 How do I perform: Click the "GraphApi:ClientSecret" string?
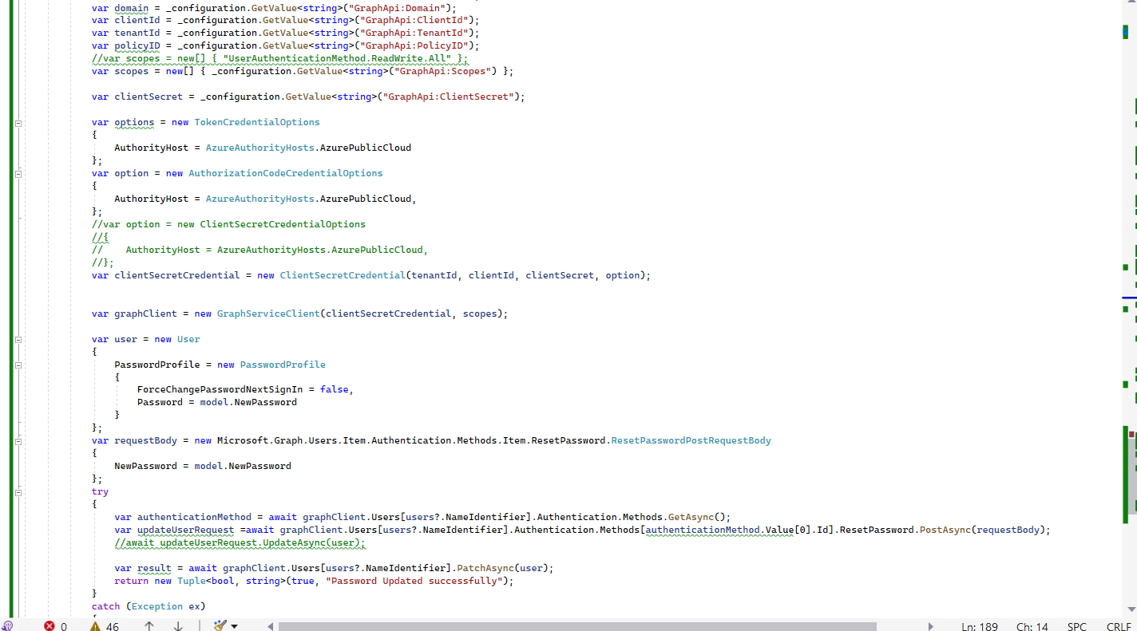click(448, 97)
